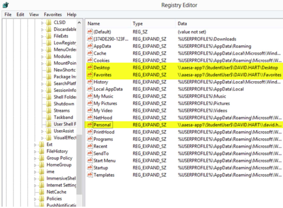Expand the CLSID key
Viewport: 283px width, 208px height.
pos(42,23)
